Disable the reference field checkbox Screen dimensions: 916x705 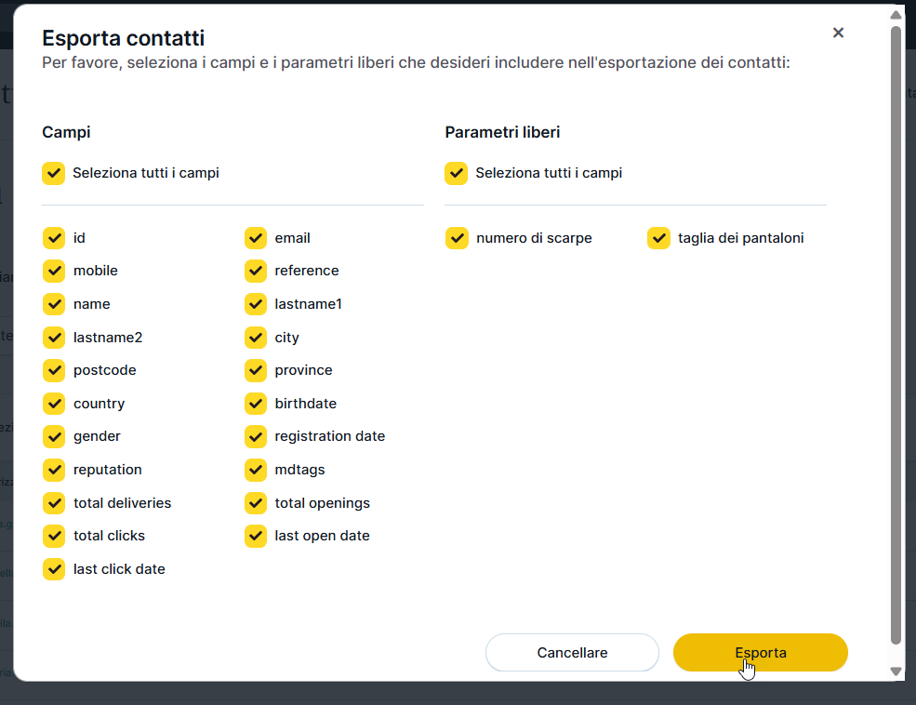(256, 271)
